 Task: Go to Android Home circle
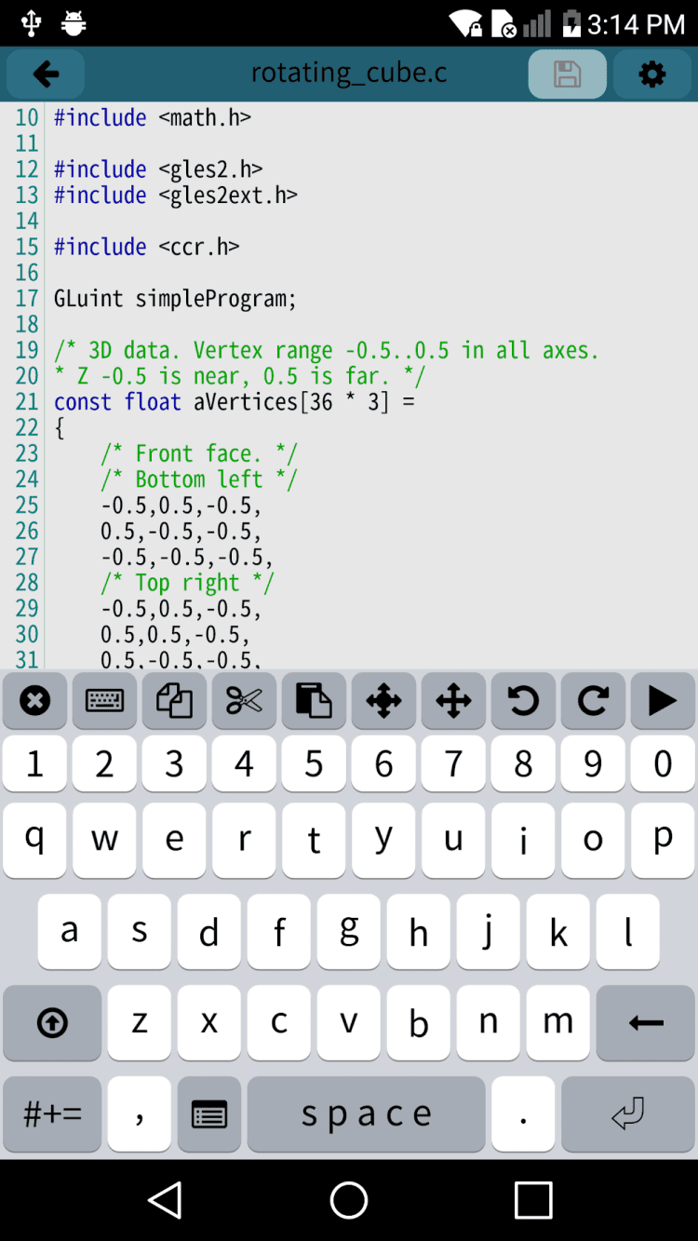click(x=349, y=1200)
